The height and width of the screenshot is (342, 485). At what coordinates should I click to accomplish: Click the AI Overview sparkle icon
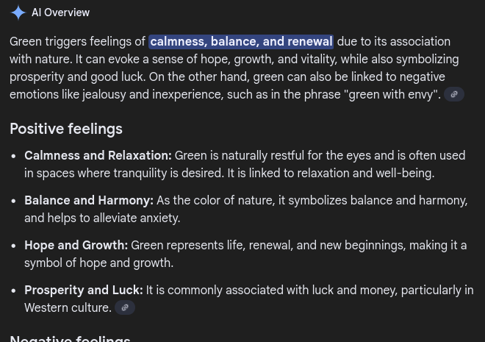18,13
